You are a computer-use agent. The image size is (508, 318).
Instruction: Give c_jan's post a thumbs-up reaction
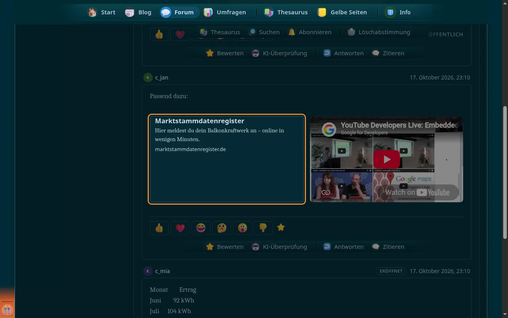pos(159,228)
